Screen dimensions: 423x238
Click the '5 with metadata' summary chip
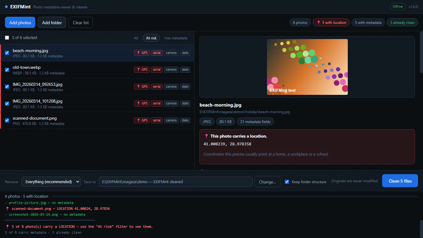pyautogui.click(x=368, y=23)
